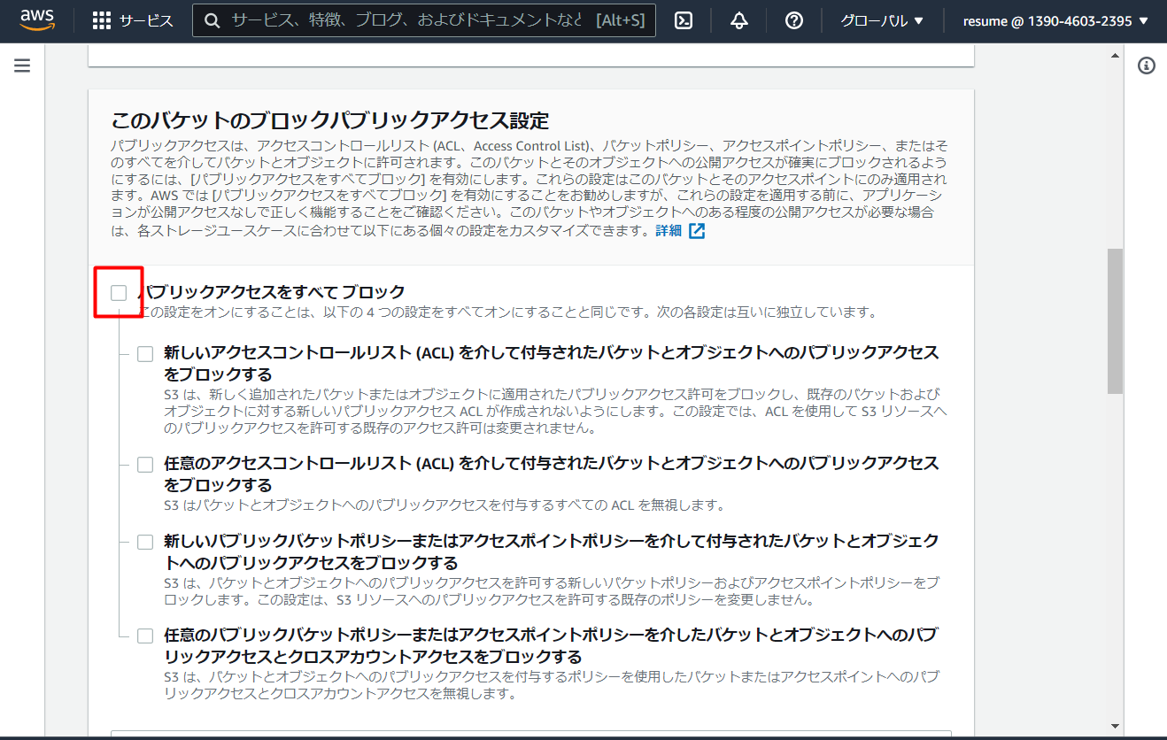The image size is (1167, 740).
Task: Click the page vertical scrollbar thumb
Action: (x=1115, y=320)
